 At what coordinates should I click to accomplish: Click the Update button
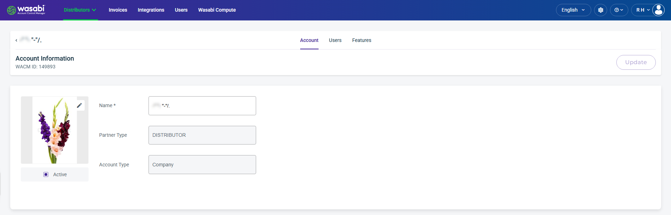(636, 62)
